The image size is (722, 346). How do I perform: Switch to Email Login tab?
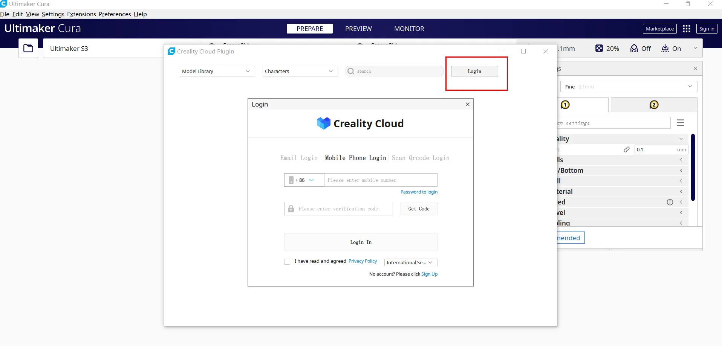[299, 158]
